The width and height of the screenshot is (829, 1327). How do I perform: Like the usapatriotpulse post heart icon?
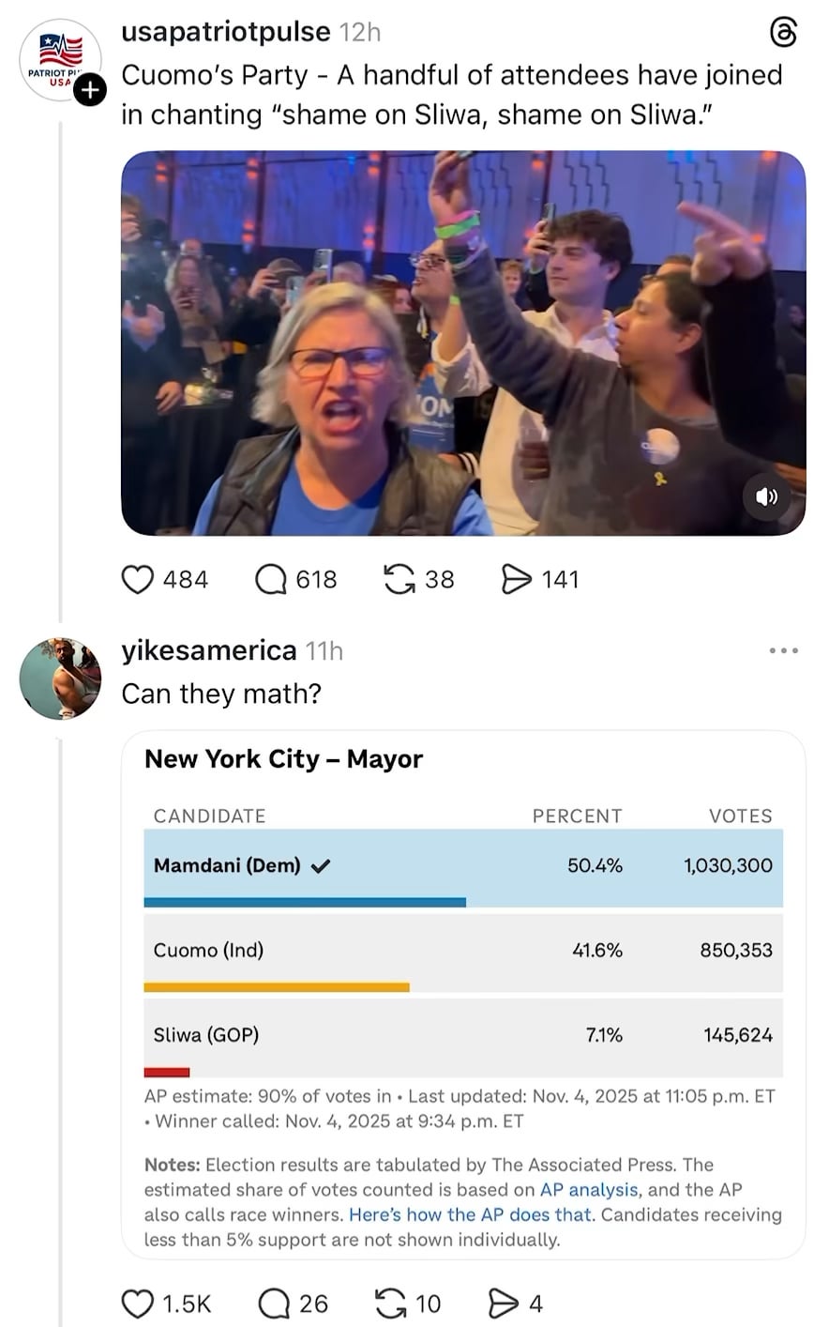[x=138, y=579]
